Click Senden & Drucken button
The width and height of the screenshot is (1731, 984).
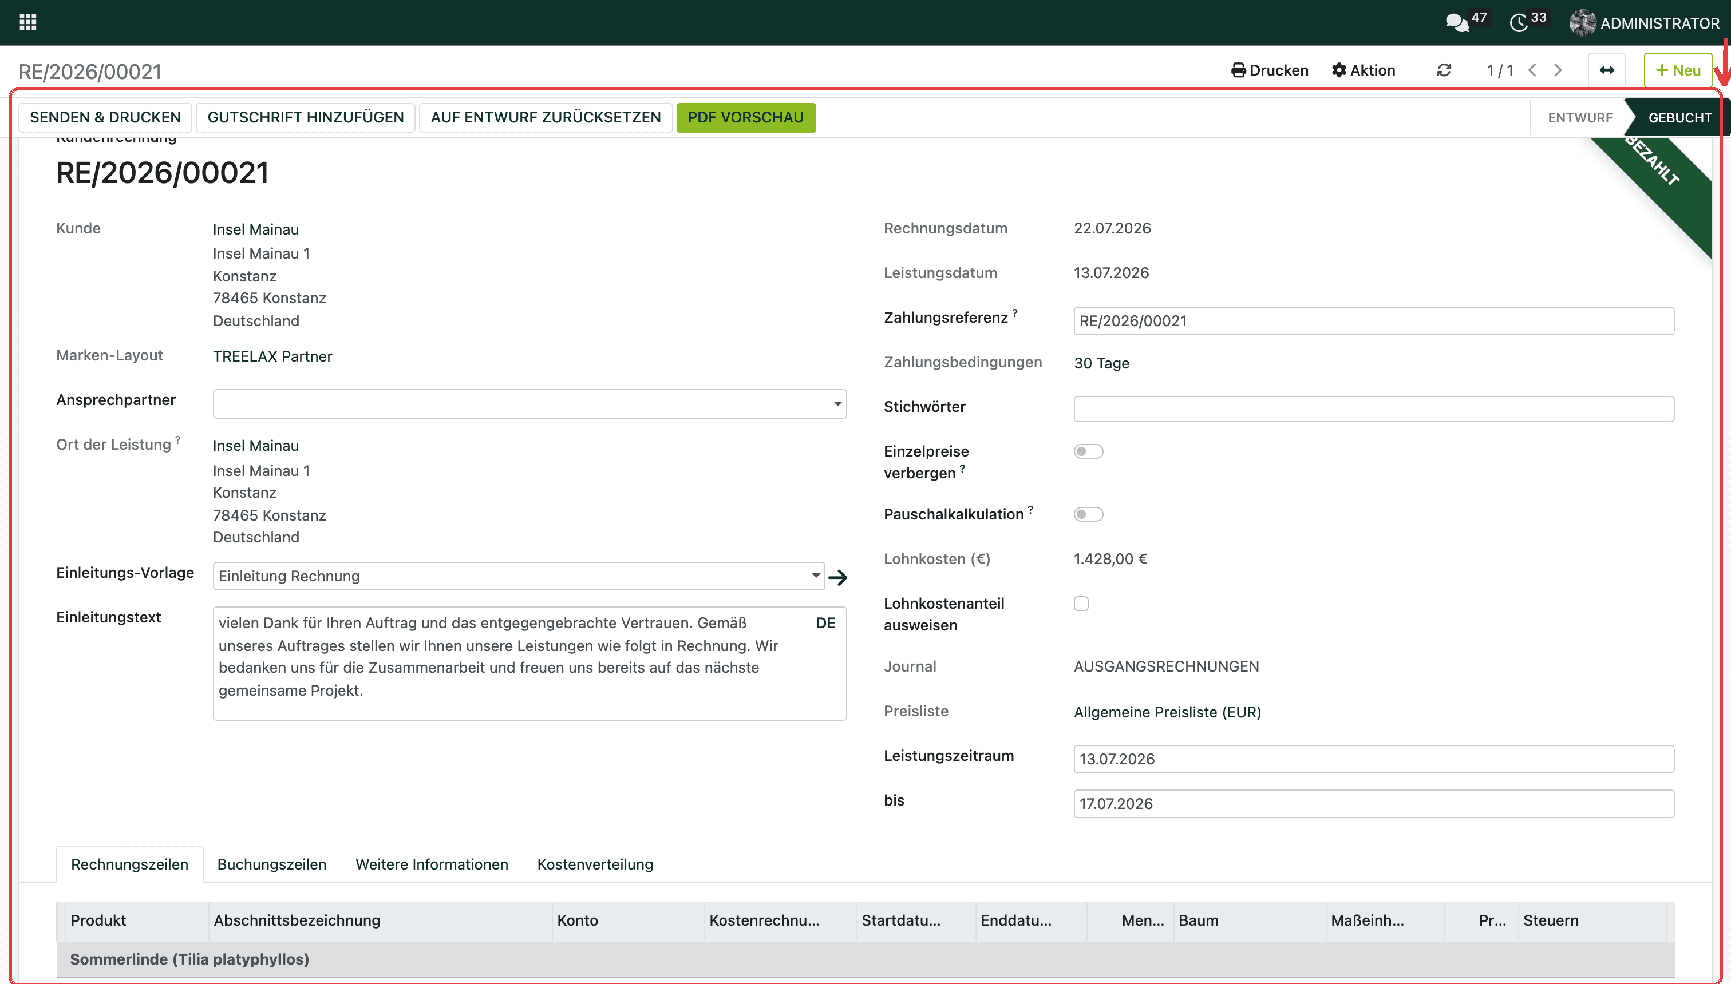pos(105,118)
